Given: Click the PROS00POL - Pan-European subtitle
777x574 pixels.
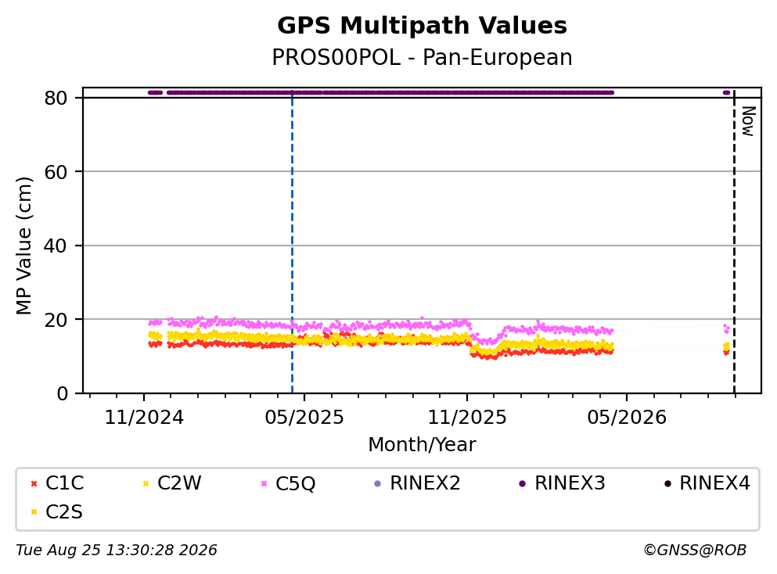Looking at the screenshot, I should tap(423, 57).
